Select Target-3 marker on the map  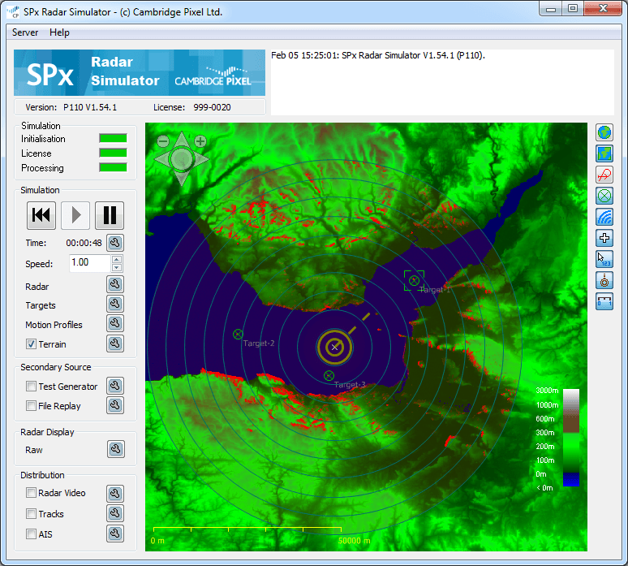pyautogui.click(x=329, y=376)
